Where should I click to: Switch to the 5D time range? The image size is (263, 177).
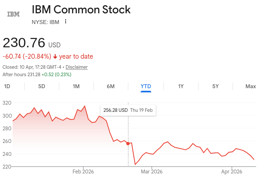coord(41,86)
